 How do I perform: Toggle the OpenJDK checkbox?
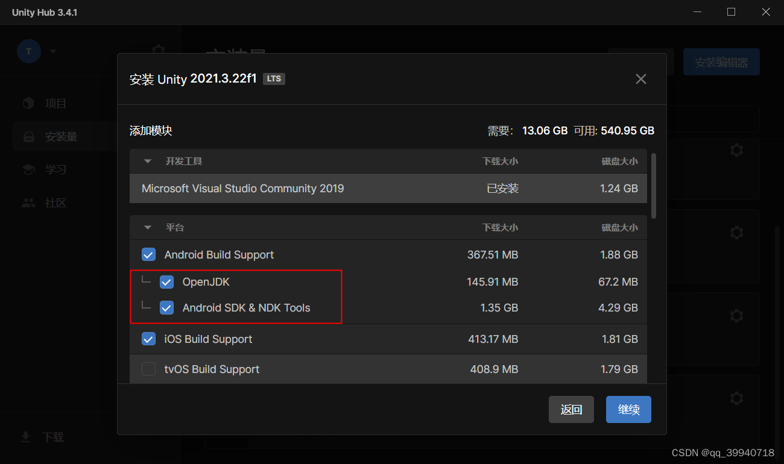(166, 282)
